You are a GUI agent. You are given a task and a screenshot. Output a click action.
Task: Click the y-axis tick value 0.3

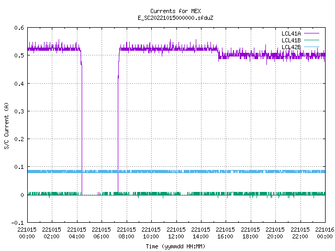[19, 111]
